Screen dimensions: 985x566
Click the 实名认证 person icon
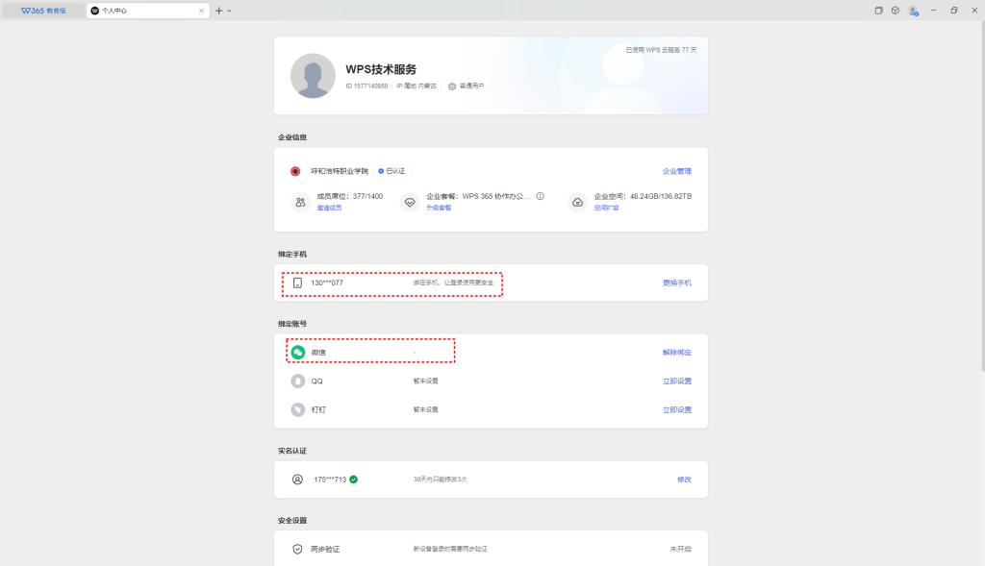tap(298, 480)
